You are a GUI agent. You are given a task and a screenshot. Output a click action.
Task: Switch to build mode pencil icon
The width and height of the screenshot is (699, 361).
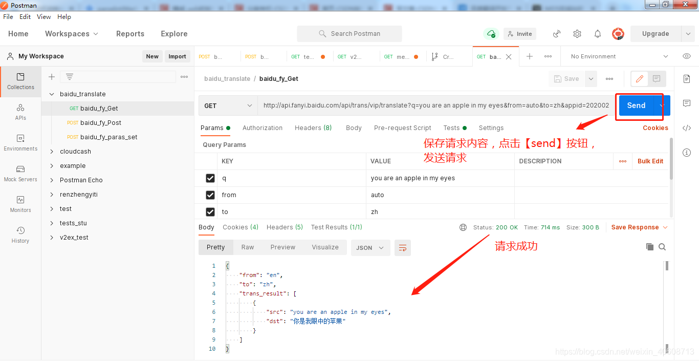tap(640, 79)
